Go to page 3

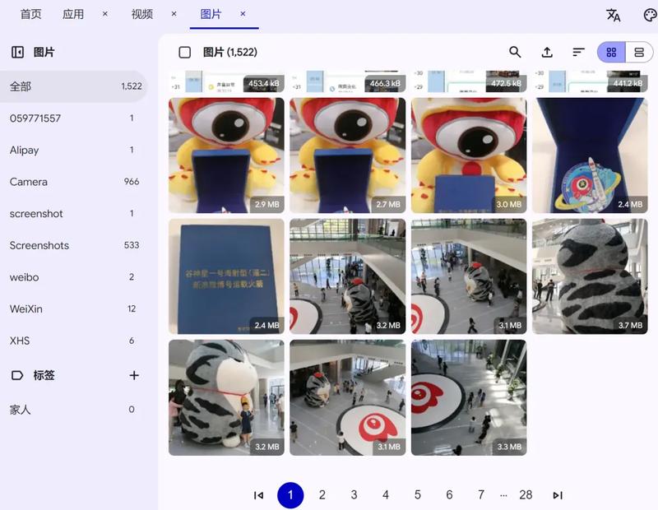point(354,495)
